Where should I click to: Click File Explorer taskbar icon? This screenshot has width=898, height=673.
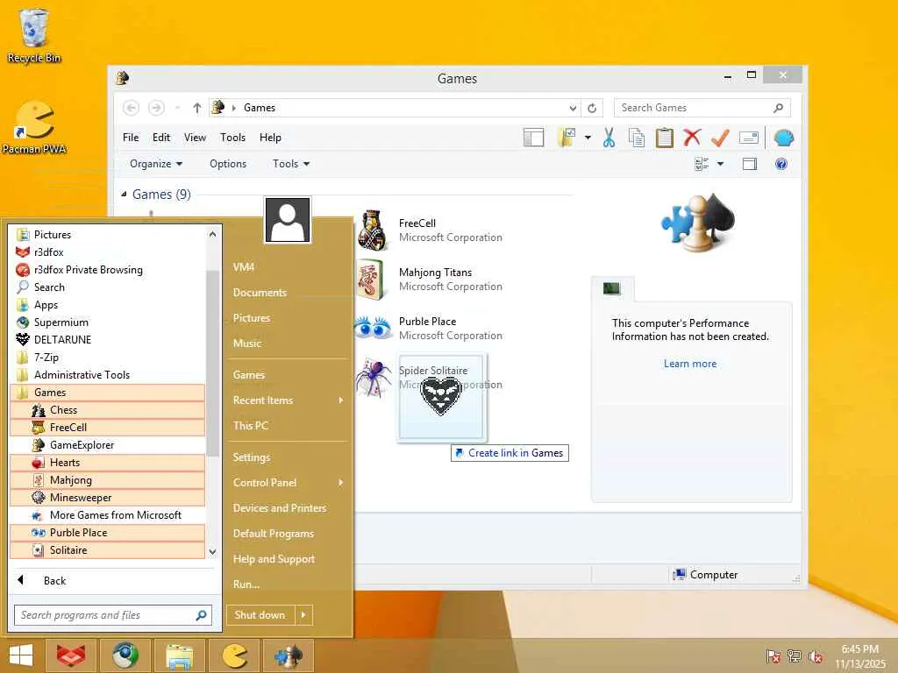(x=179, y=655)
